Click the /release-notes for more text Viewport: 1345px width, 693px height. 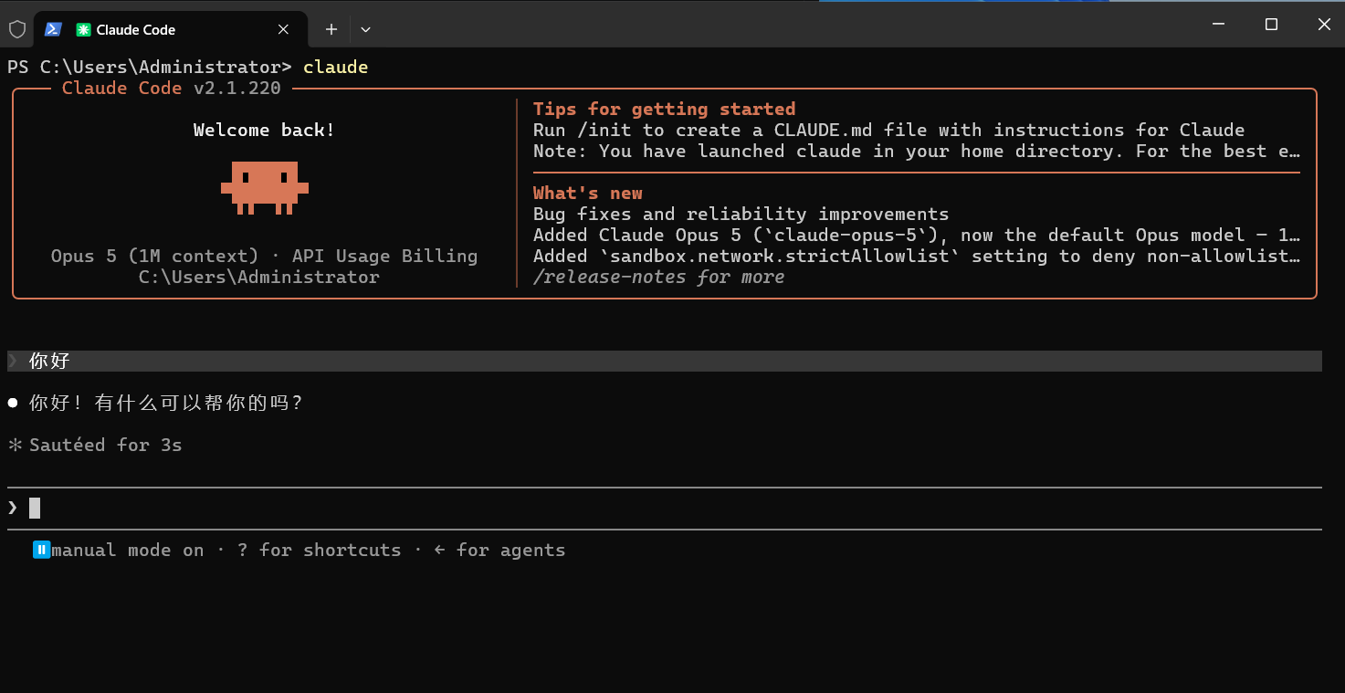pyautogui.click(x=658, y=277)
